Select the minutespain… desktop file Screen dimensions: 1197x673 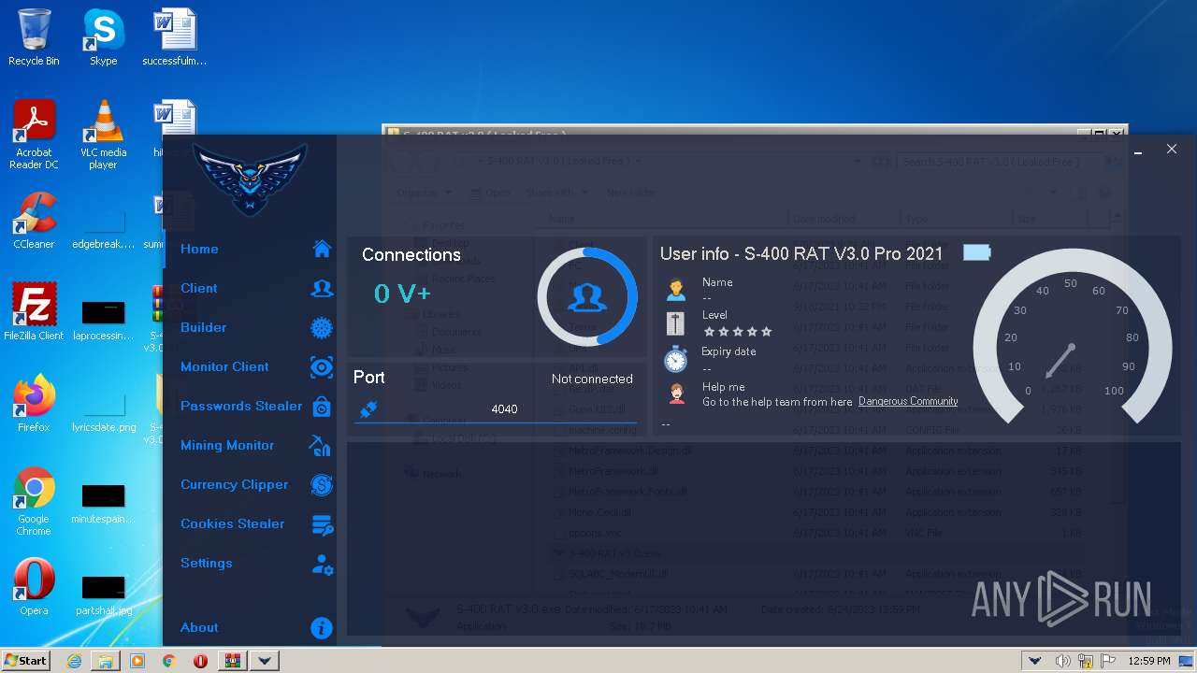coord(103,503)
